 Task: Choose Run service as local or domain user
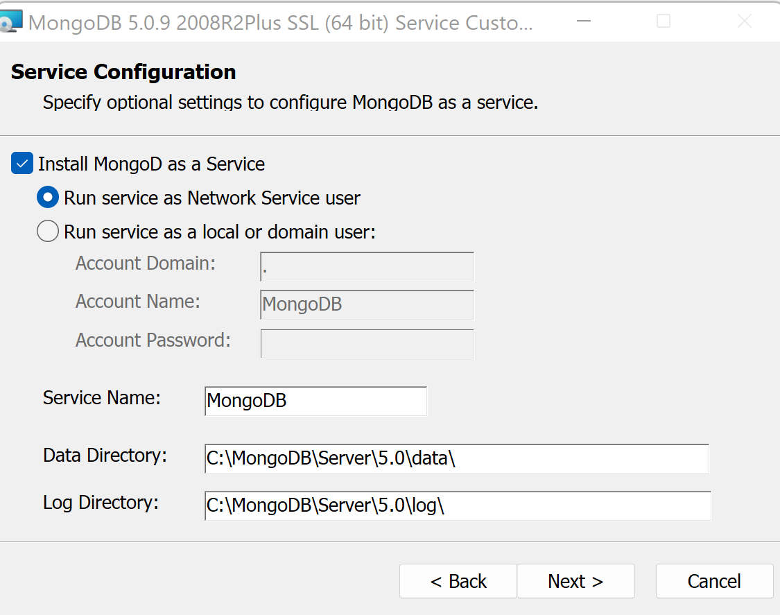coord(48,231)
